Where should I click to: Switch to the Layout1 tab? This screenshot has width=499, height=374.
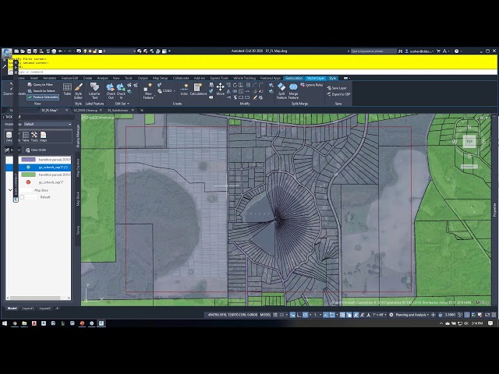[x=28, y=309]
